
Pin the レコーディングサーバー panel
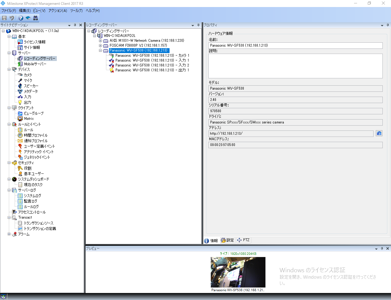(198, 25)
